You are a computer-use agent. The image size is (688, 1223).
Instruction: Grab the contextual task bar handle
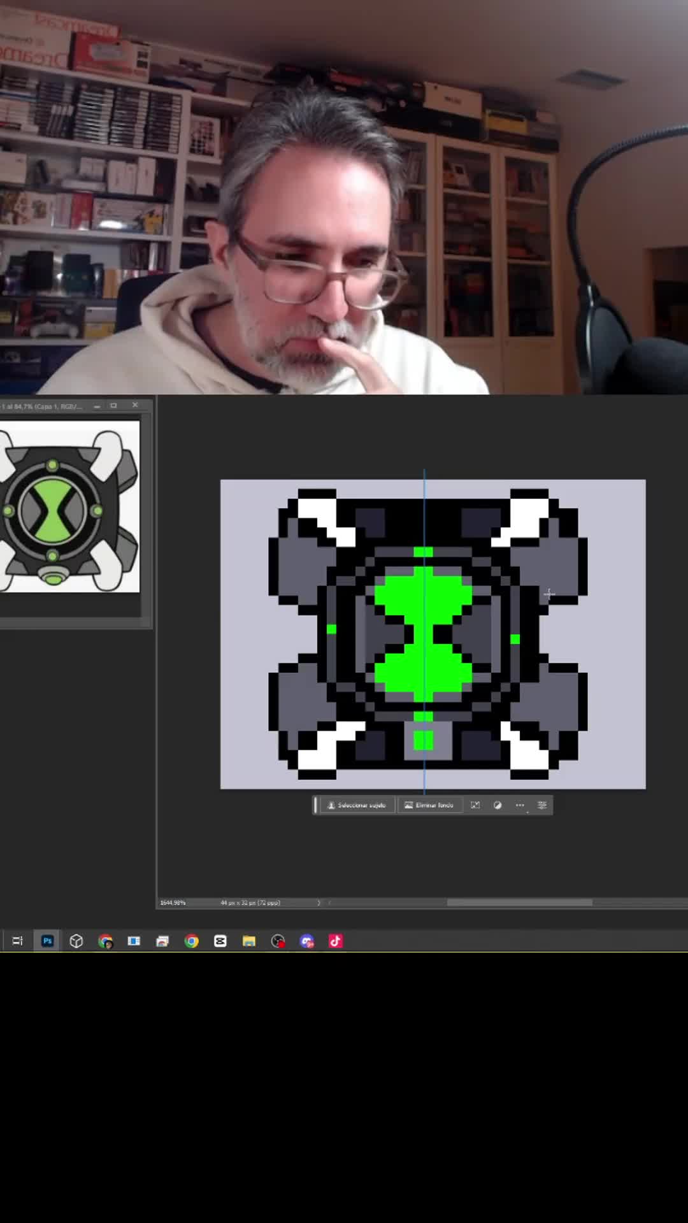pos(315,805)
